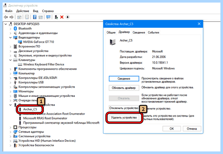Click the update driver toolbar icon

click(x=56, y=17)
